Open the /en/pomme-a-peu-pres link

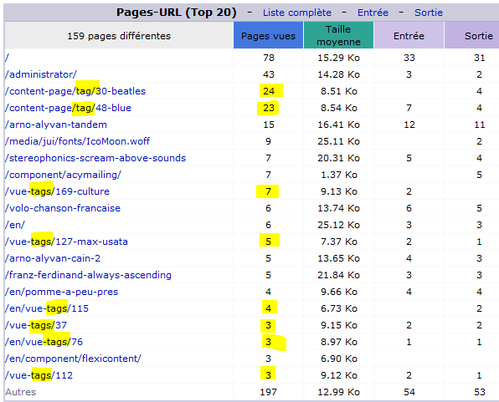coord(61,292)
